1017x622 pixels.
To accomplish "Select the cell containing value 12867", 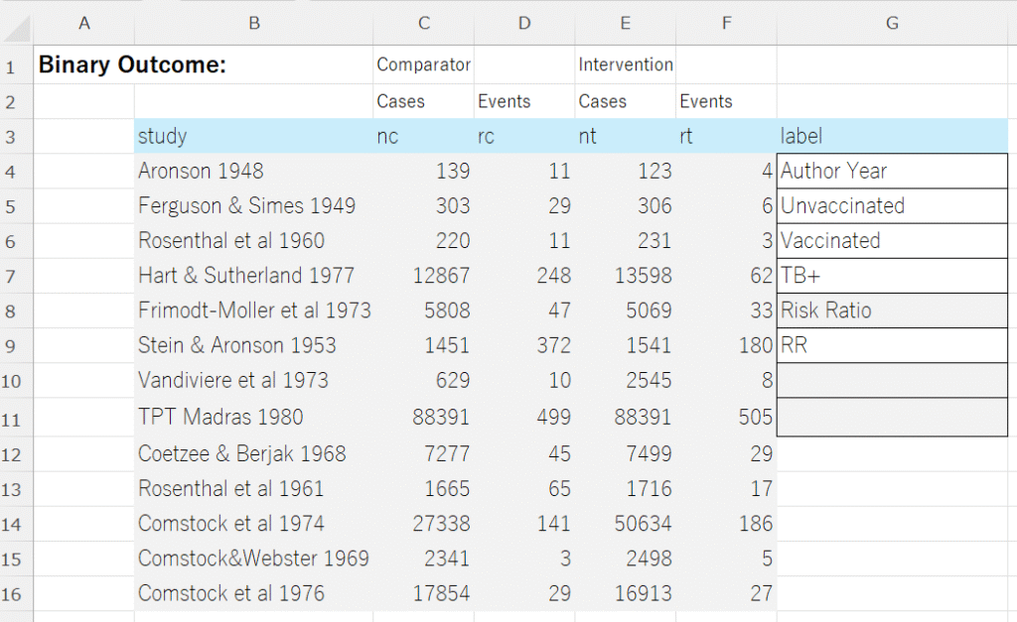I will pos(424,276).
